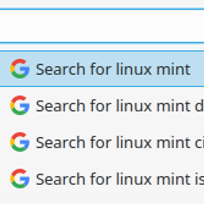Open the "Search for linux mint is" suggestion

coord(102,178)
